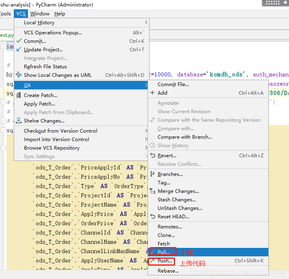Click the database='komdb_ods' code text
Viewport: 289px width, 279px height.
coord(211,74)
